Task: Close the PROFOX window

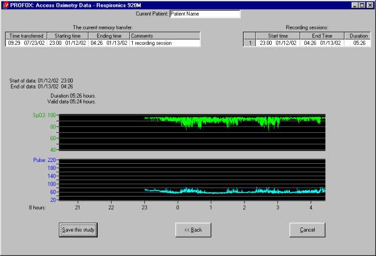Action: 370,5
